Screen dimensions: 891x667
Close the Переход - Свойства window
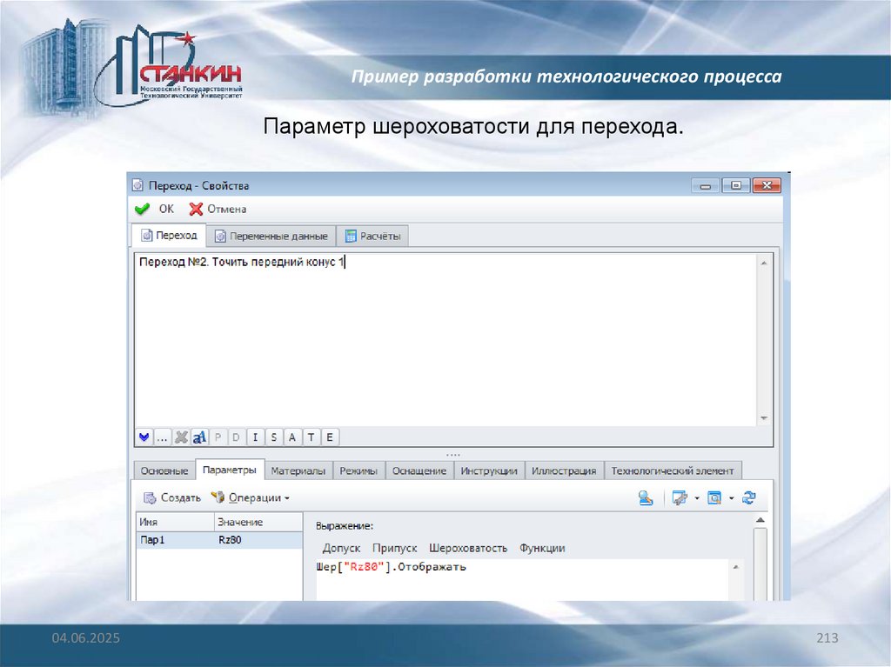click(767, 186)
